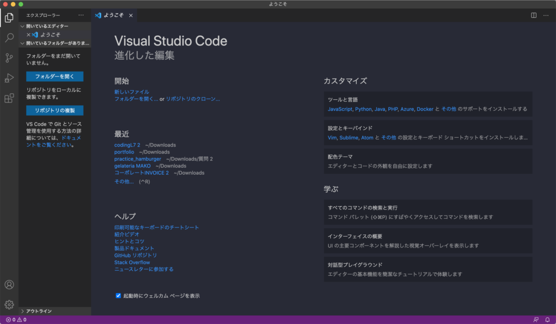Click リポジトリのクローン... link

pyautogui.click(x=193, y=99)
